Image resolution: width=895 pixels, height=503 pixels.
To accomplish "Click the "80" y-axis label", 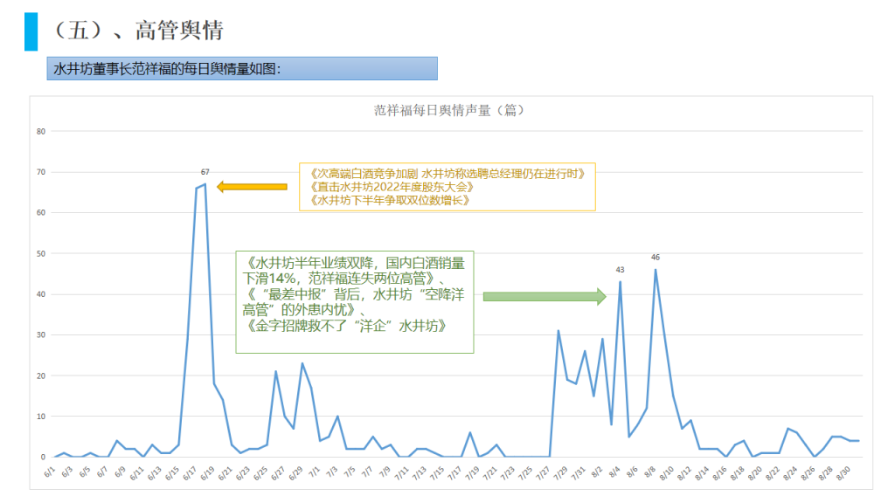I will [40, 132].
